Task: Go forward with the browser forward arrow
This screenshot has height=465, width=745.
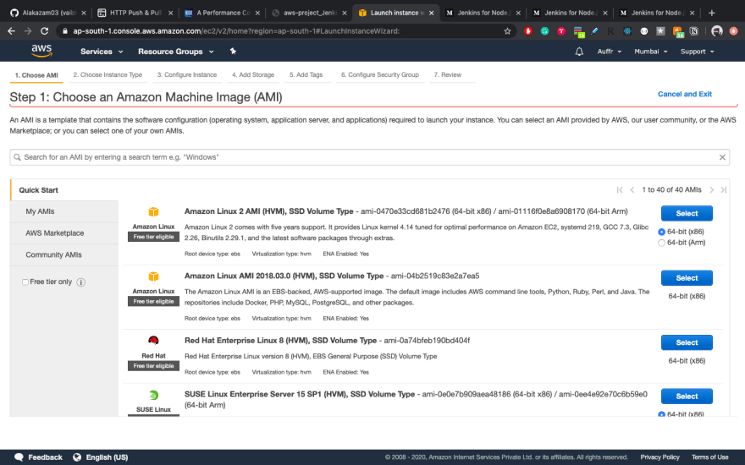Action: 28,30
